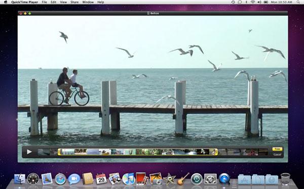The image size is (304, 189).
Task: Open iPhoto from the Dock
Action: click(x=156, y=179)
